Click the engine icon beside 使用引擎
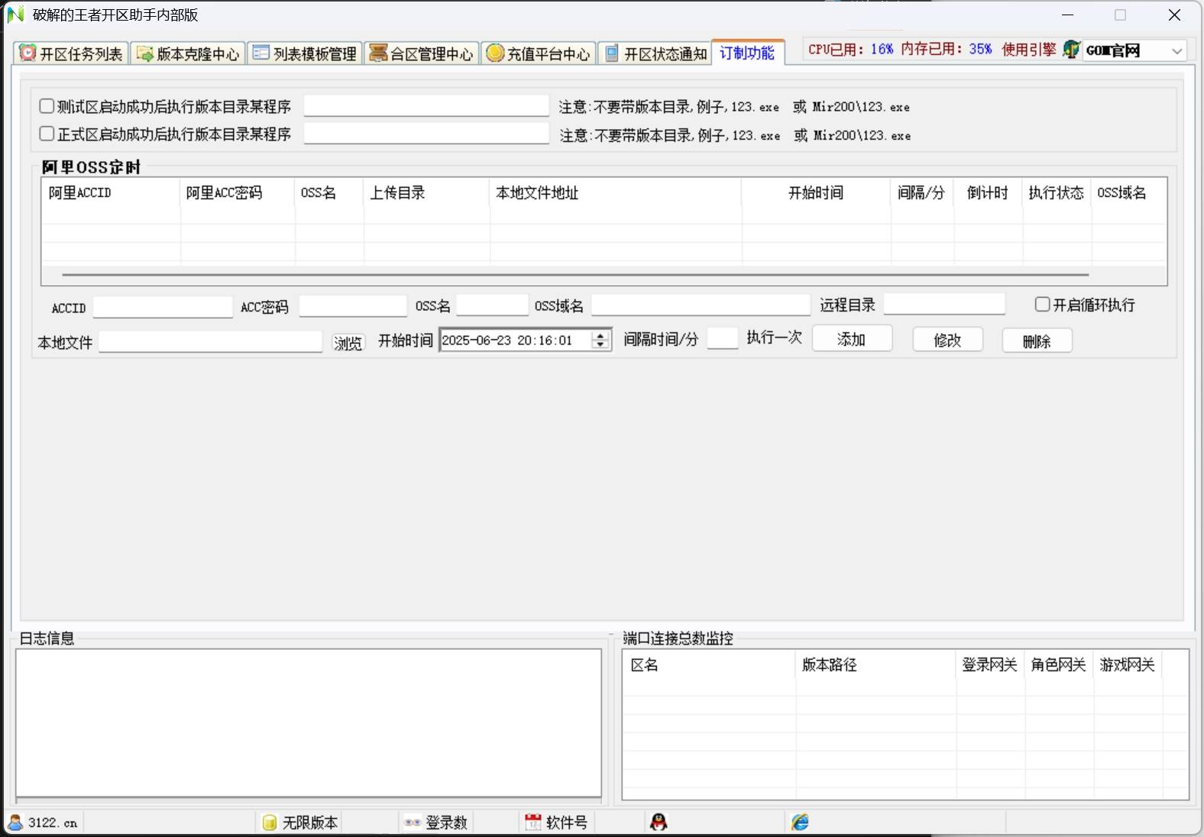 point(1071,50)
